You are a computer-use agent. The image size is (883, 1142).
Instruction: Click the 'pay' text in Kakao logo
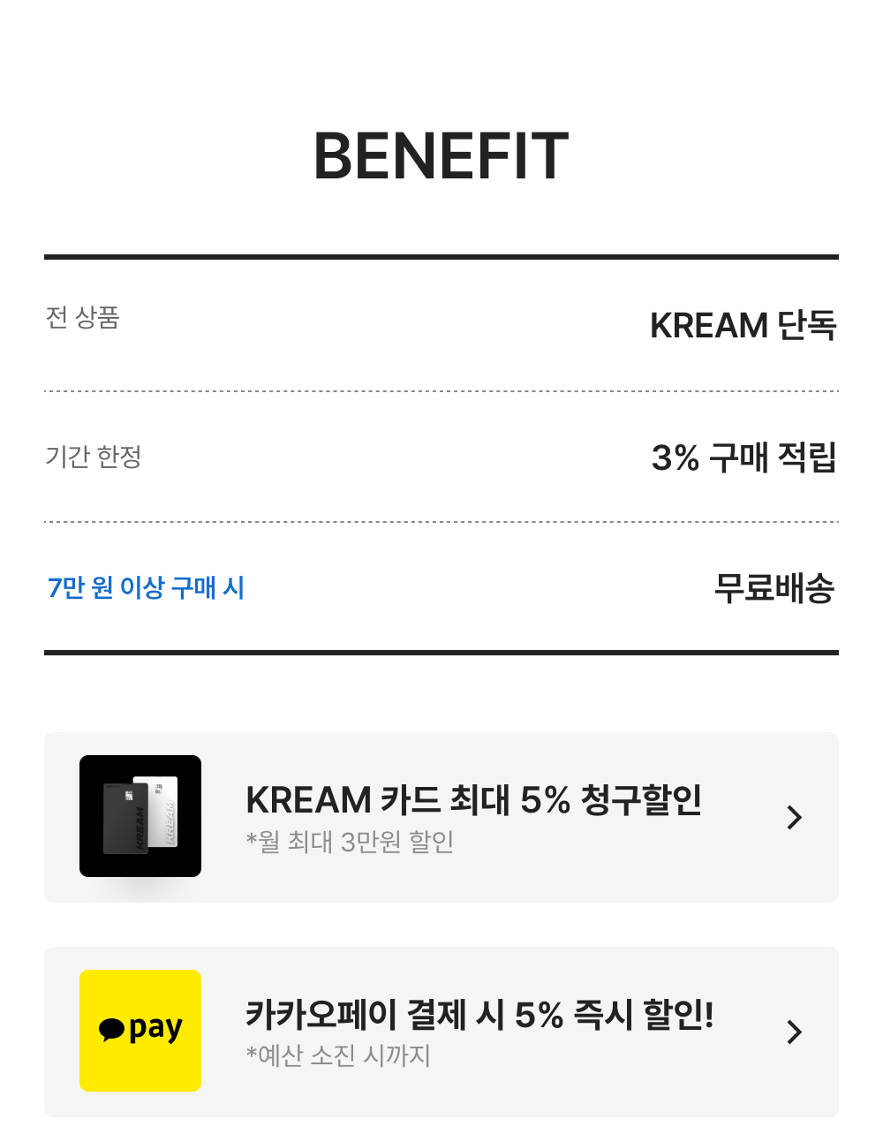tap(155, 1029)
